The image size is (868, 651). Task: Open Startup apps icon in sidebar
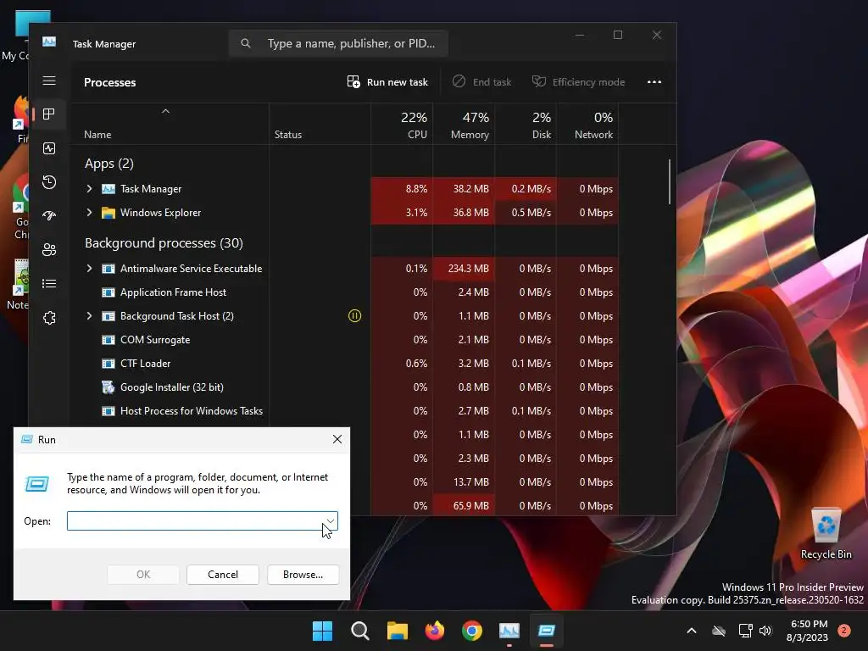pos(49,216)
